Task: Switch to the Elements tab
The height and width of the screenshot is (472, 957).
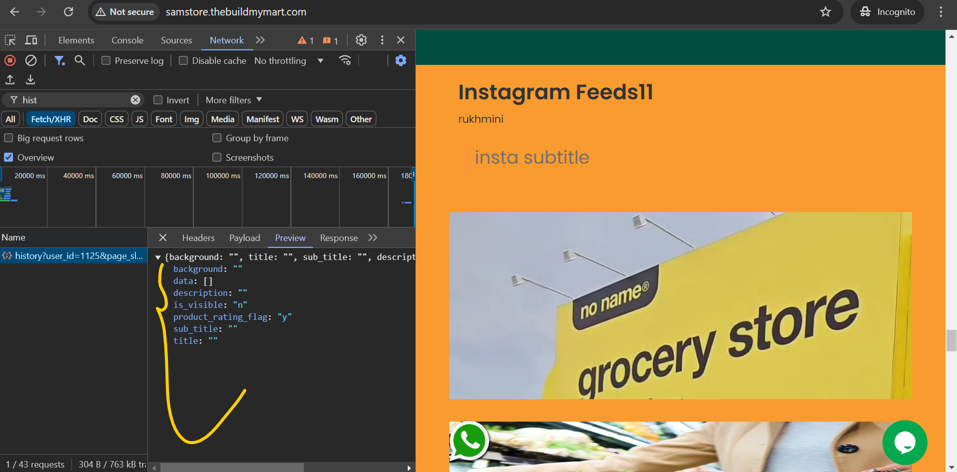Action: [x=76, y=40]
